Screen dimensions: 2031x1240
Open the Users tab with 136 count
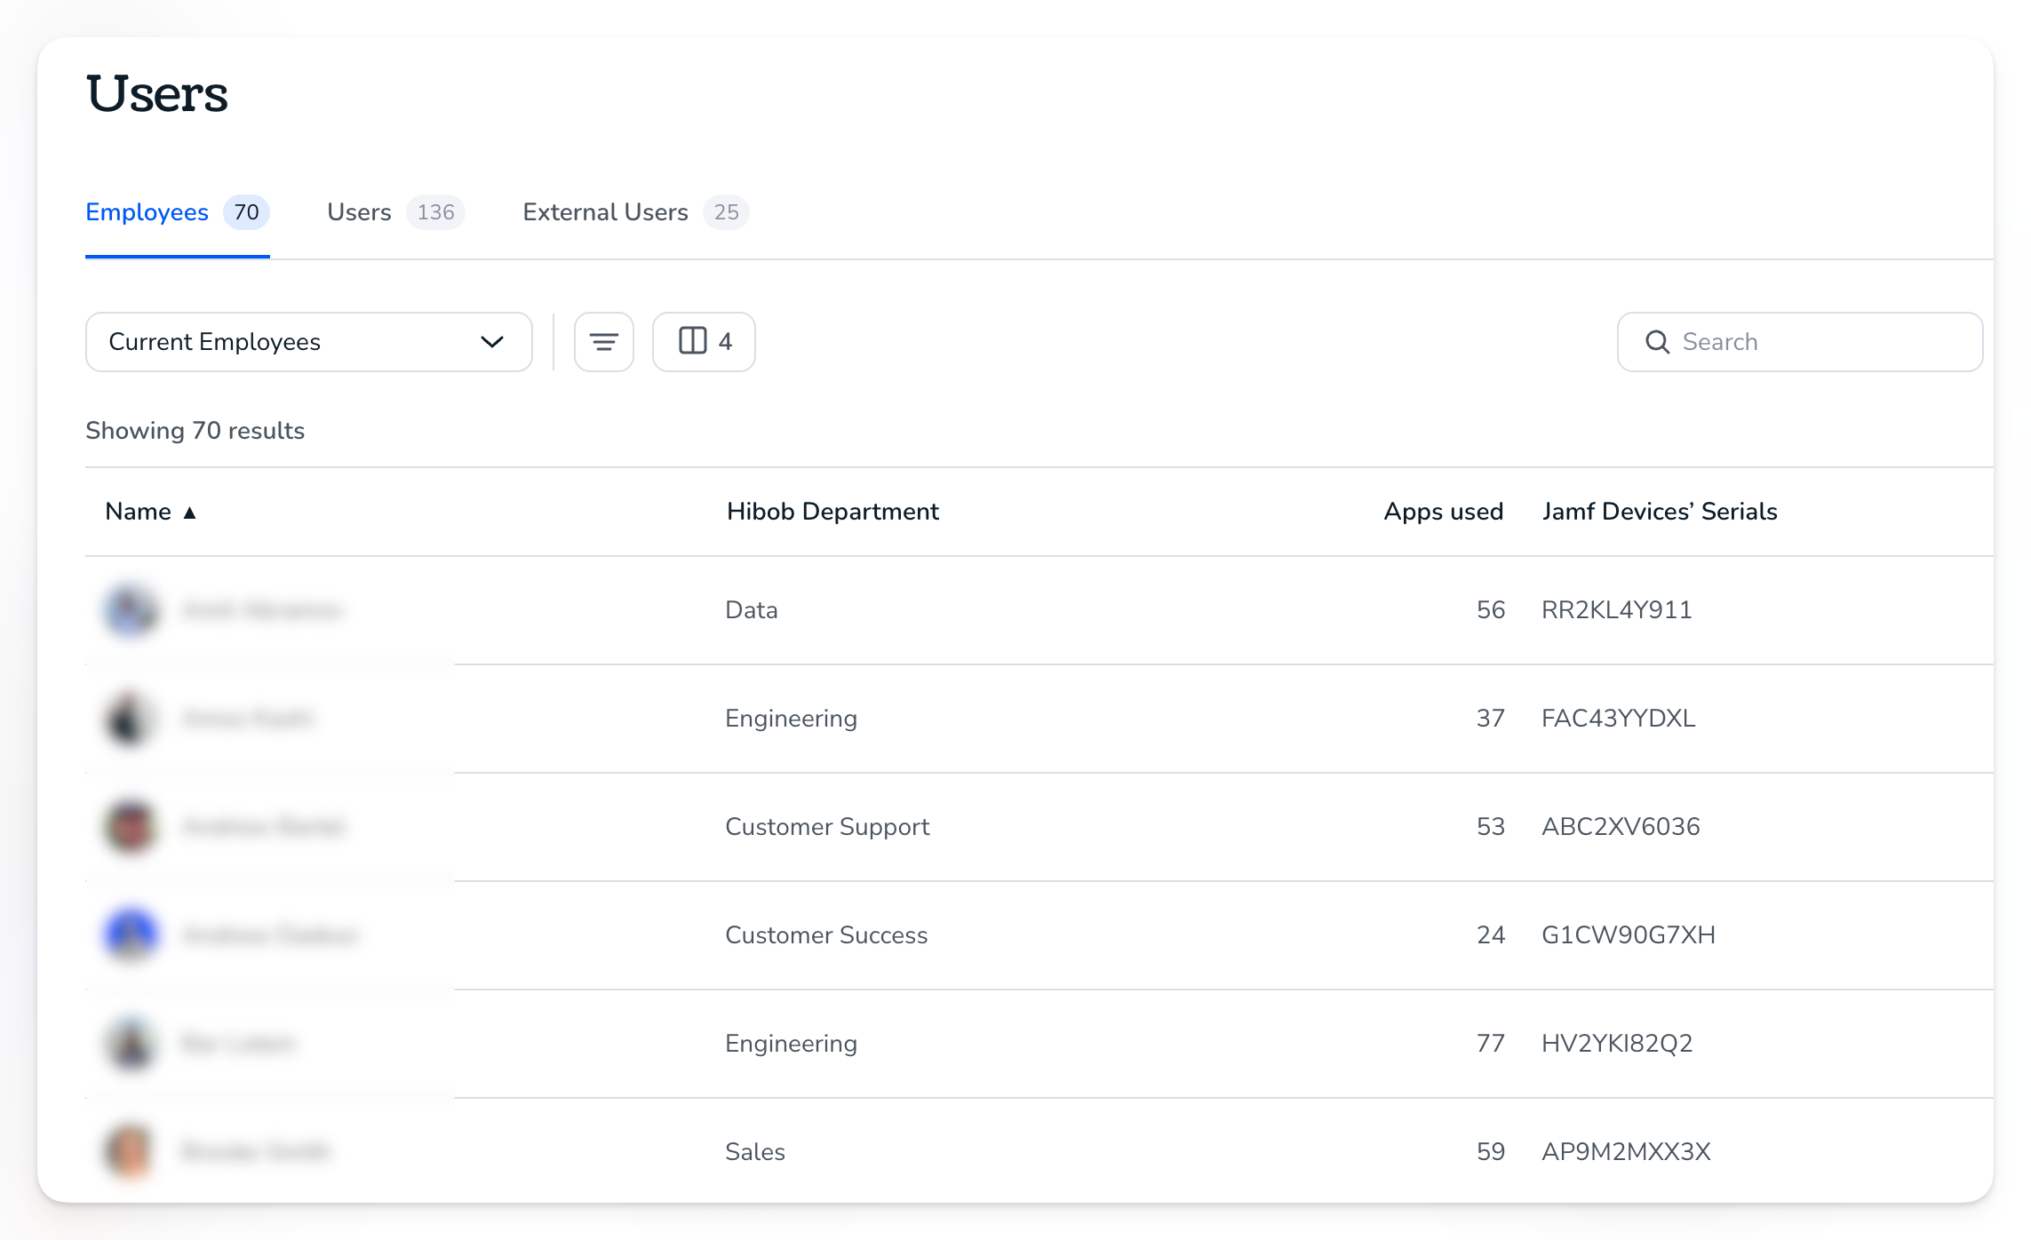(395, 212)
